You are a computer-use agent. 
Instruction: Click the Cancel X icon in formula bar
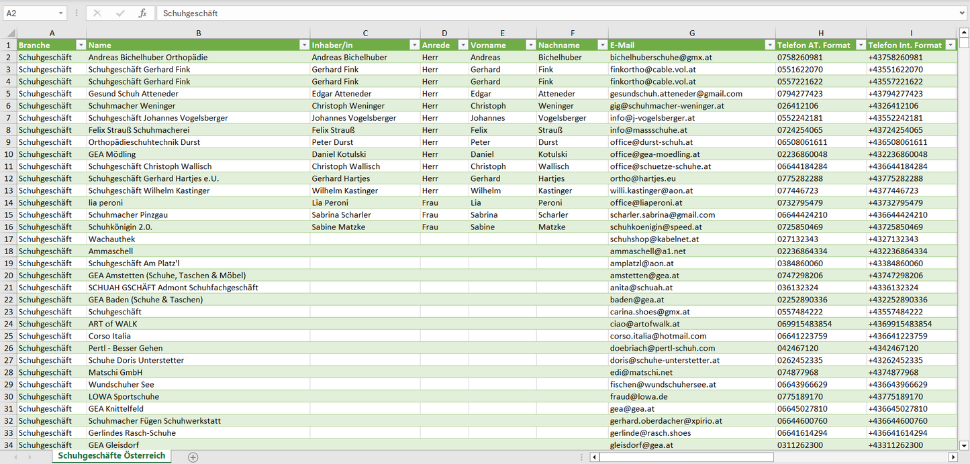pos(97,13)
